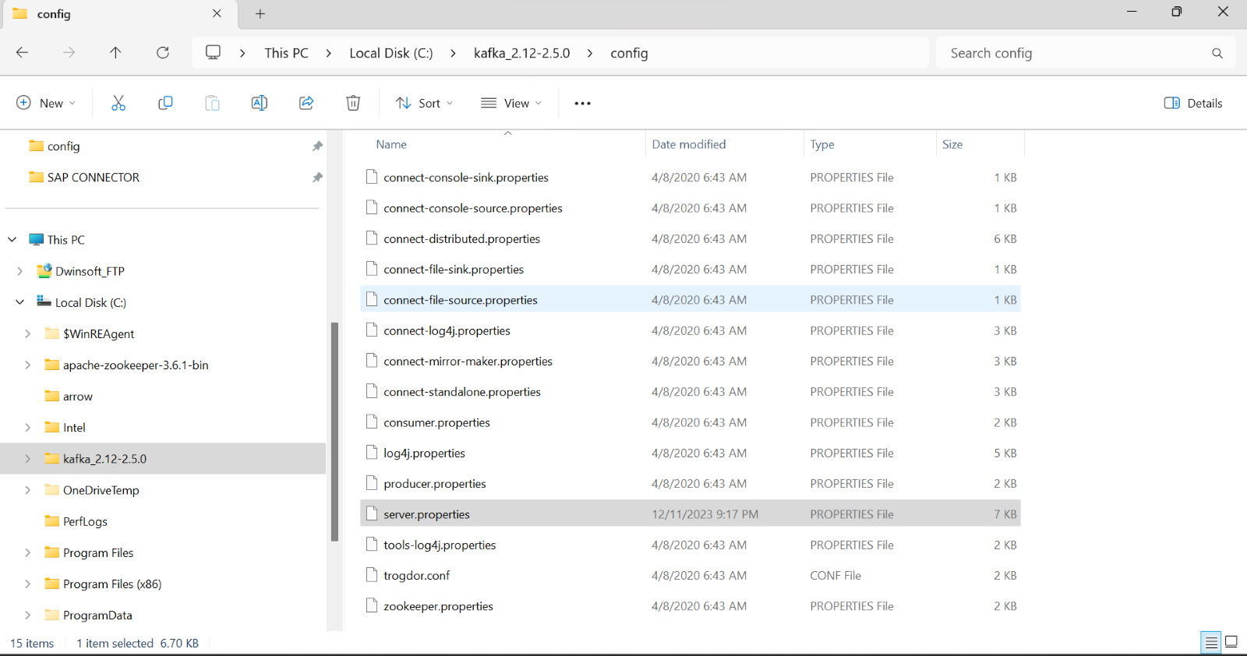Click the Share icon in toolbar

[x=306, y=103]
